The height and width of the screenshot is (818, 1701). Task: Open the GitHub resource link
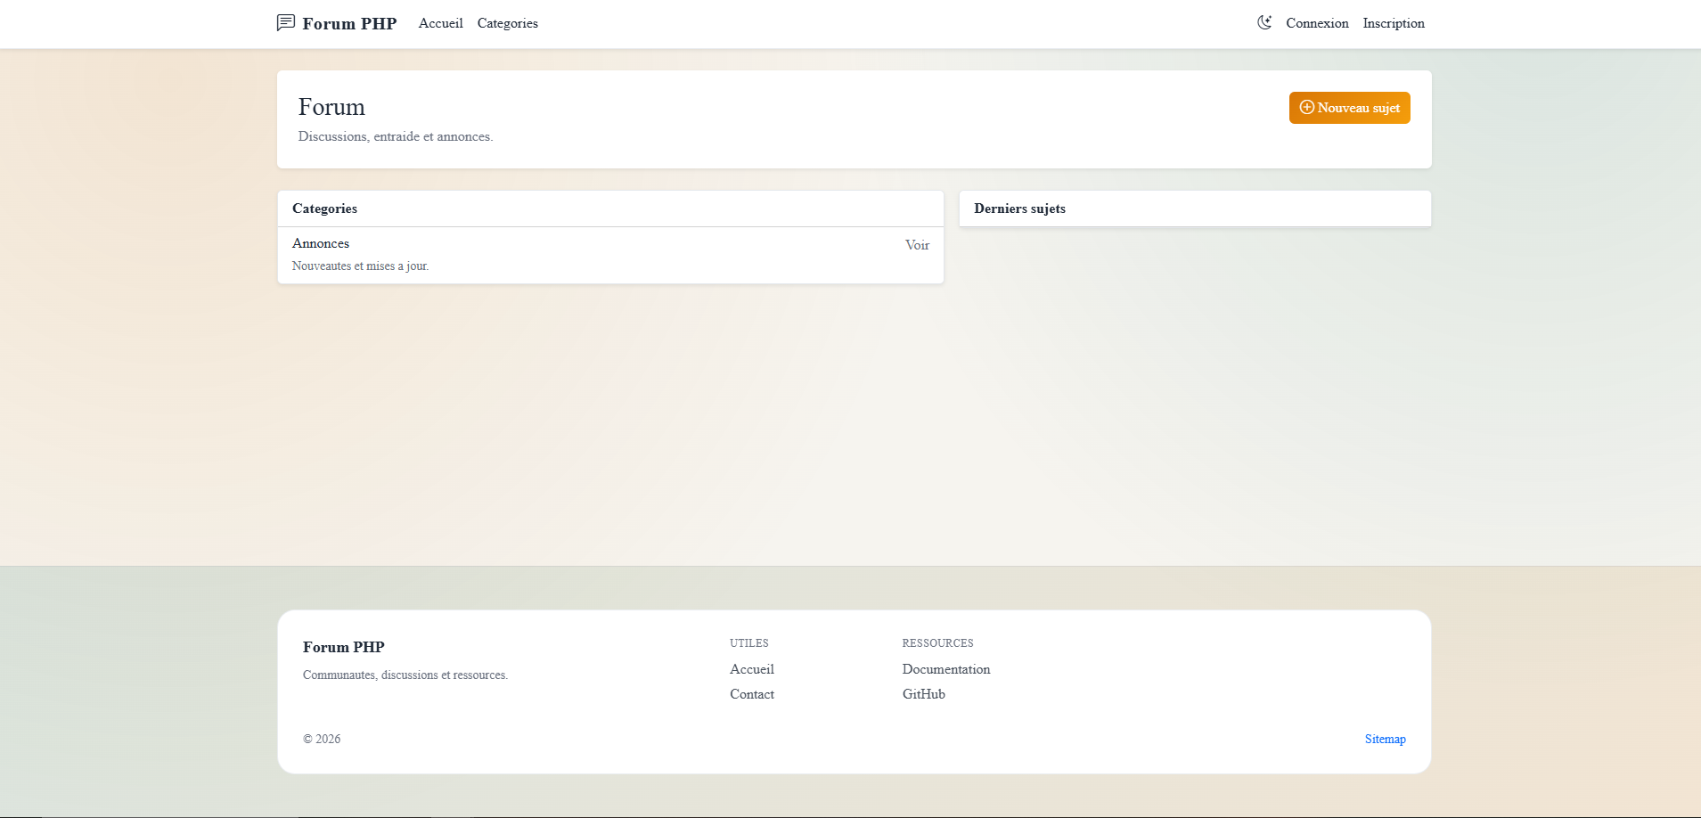[922, 694]
